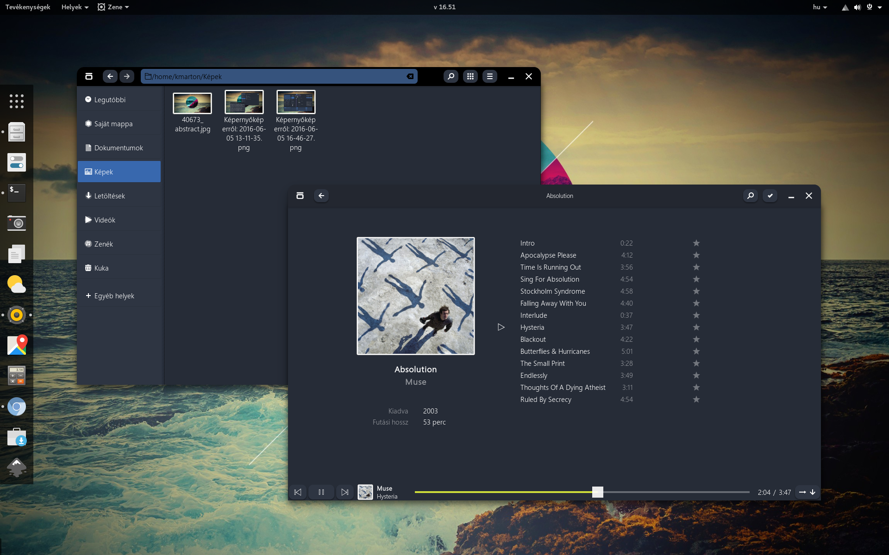
Task: Go back in file manager
Action: click(110, 76)
